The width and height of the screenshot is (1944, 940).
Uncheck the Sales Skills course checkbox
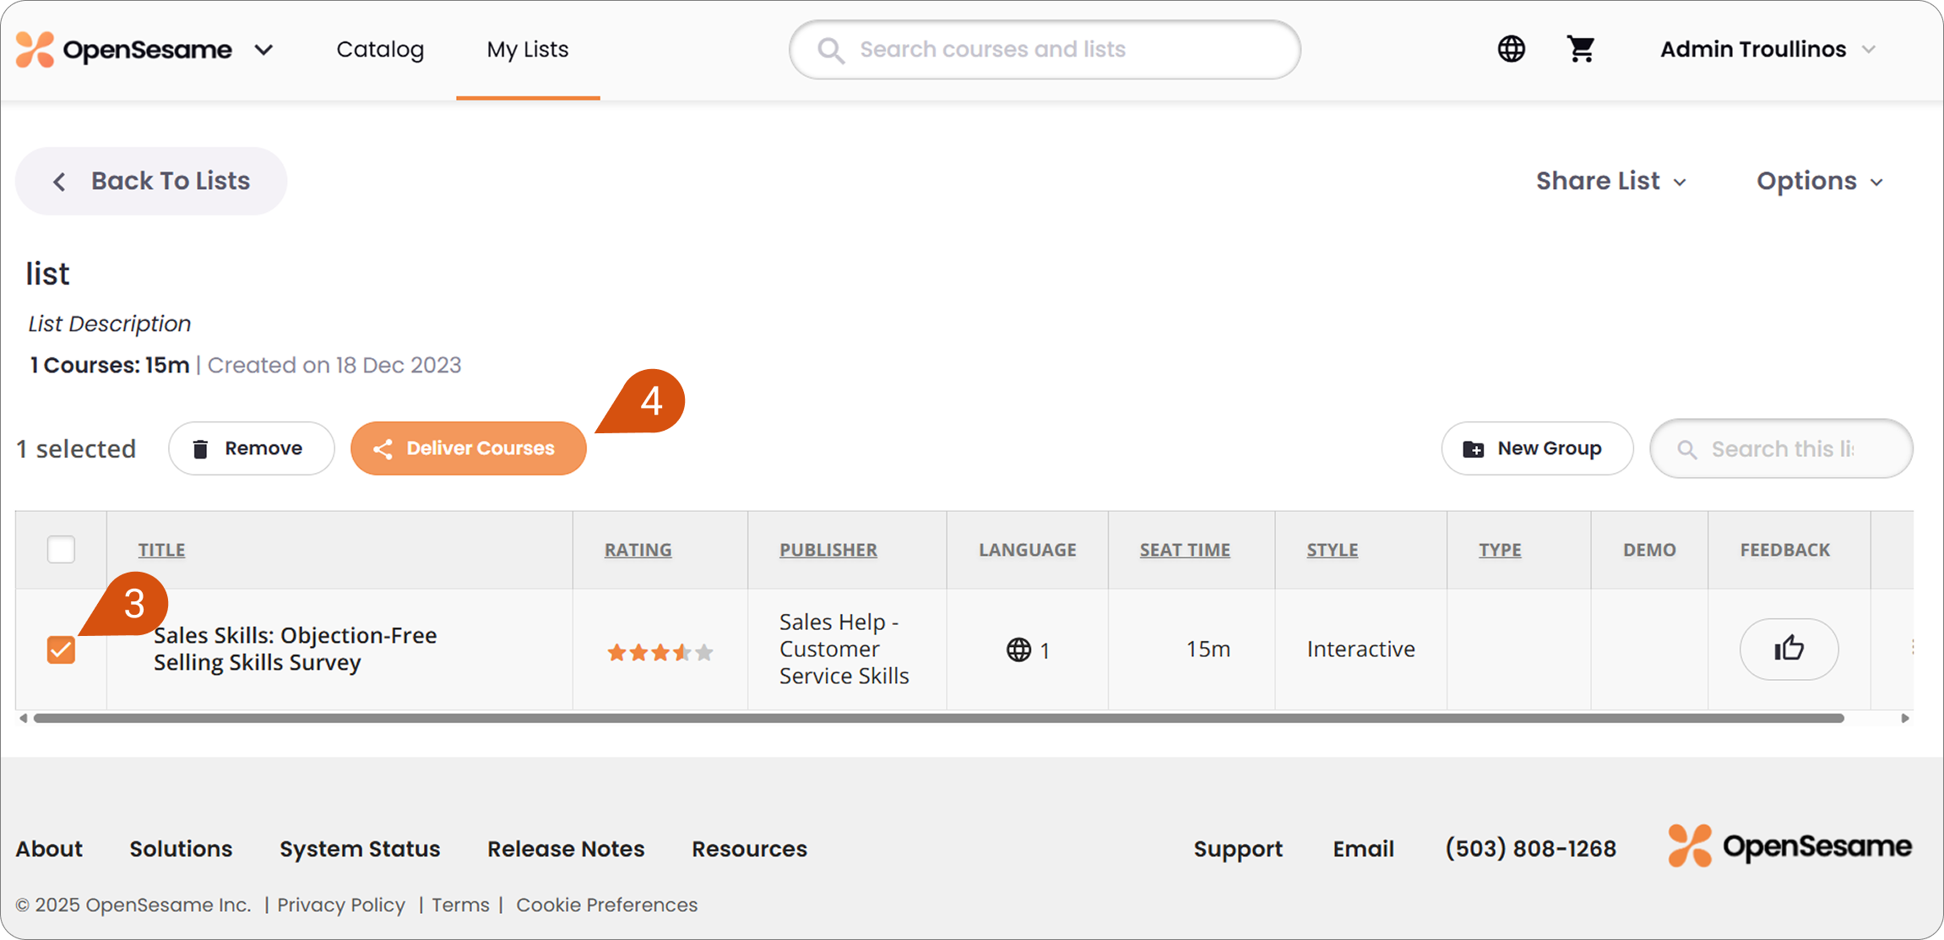coord(61,649)
